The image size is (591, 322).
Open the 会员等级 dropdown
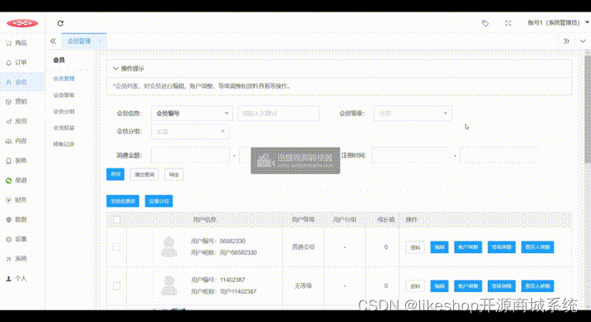[x=413, y=113]
